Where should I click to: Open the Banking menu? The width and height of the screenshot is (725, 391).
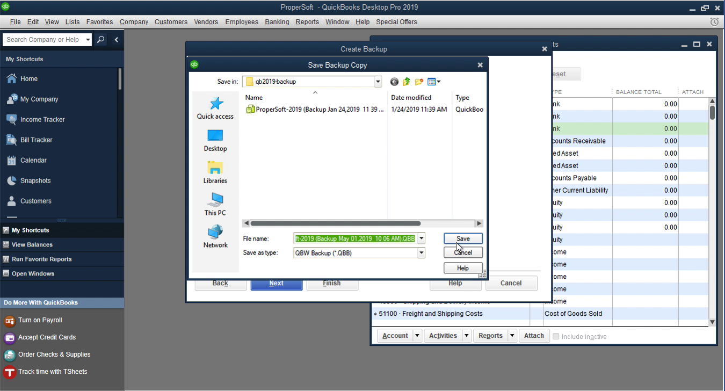tap(277, 22)
